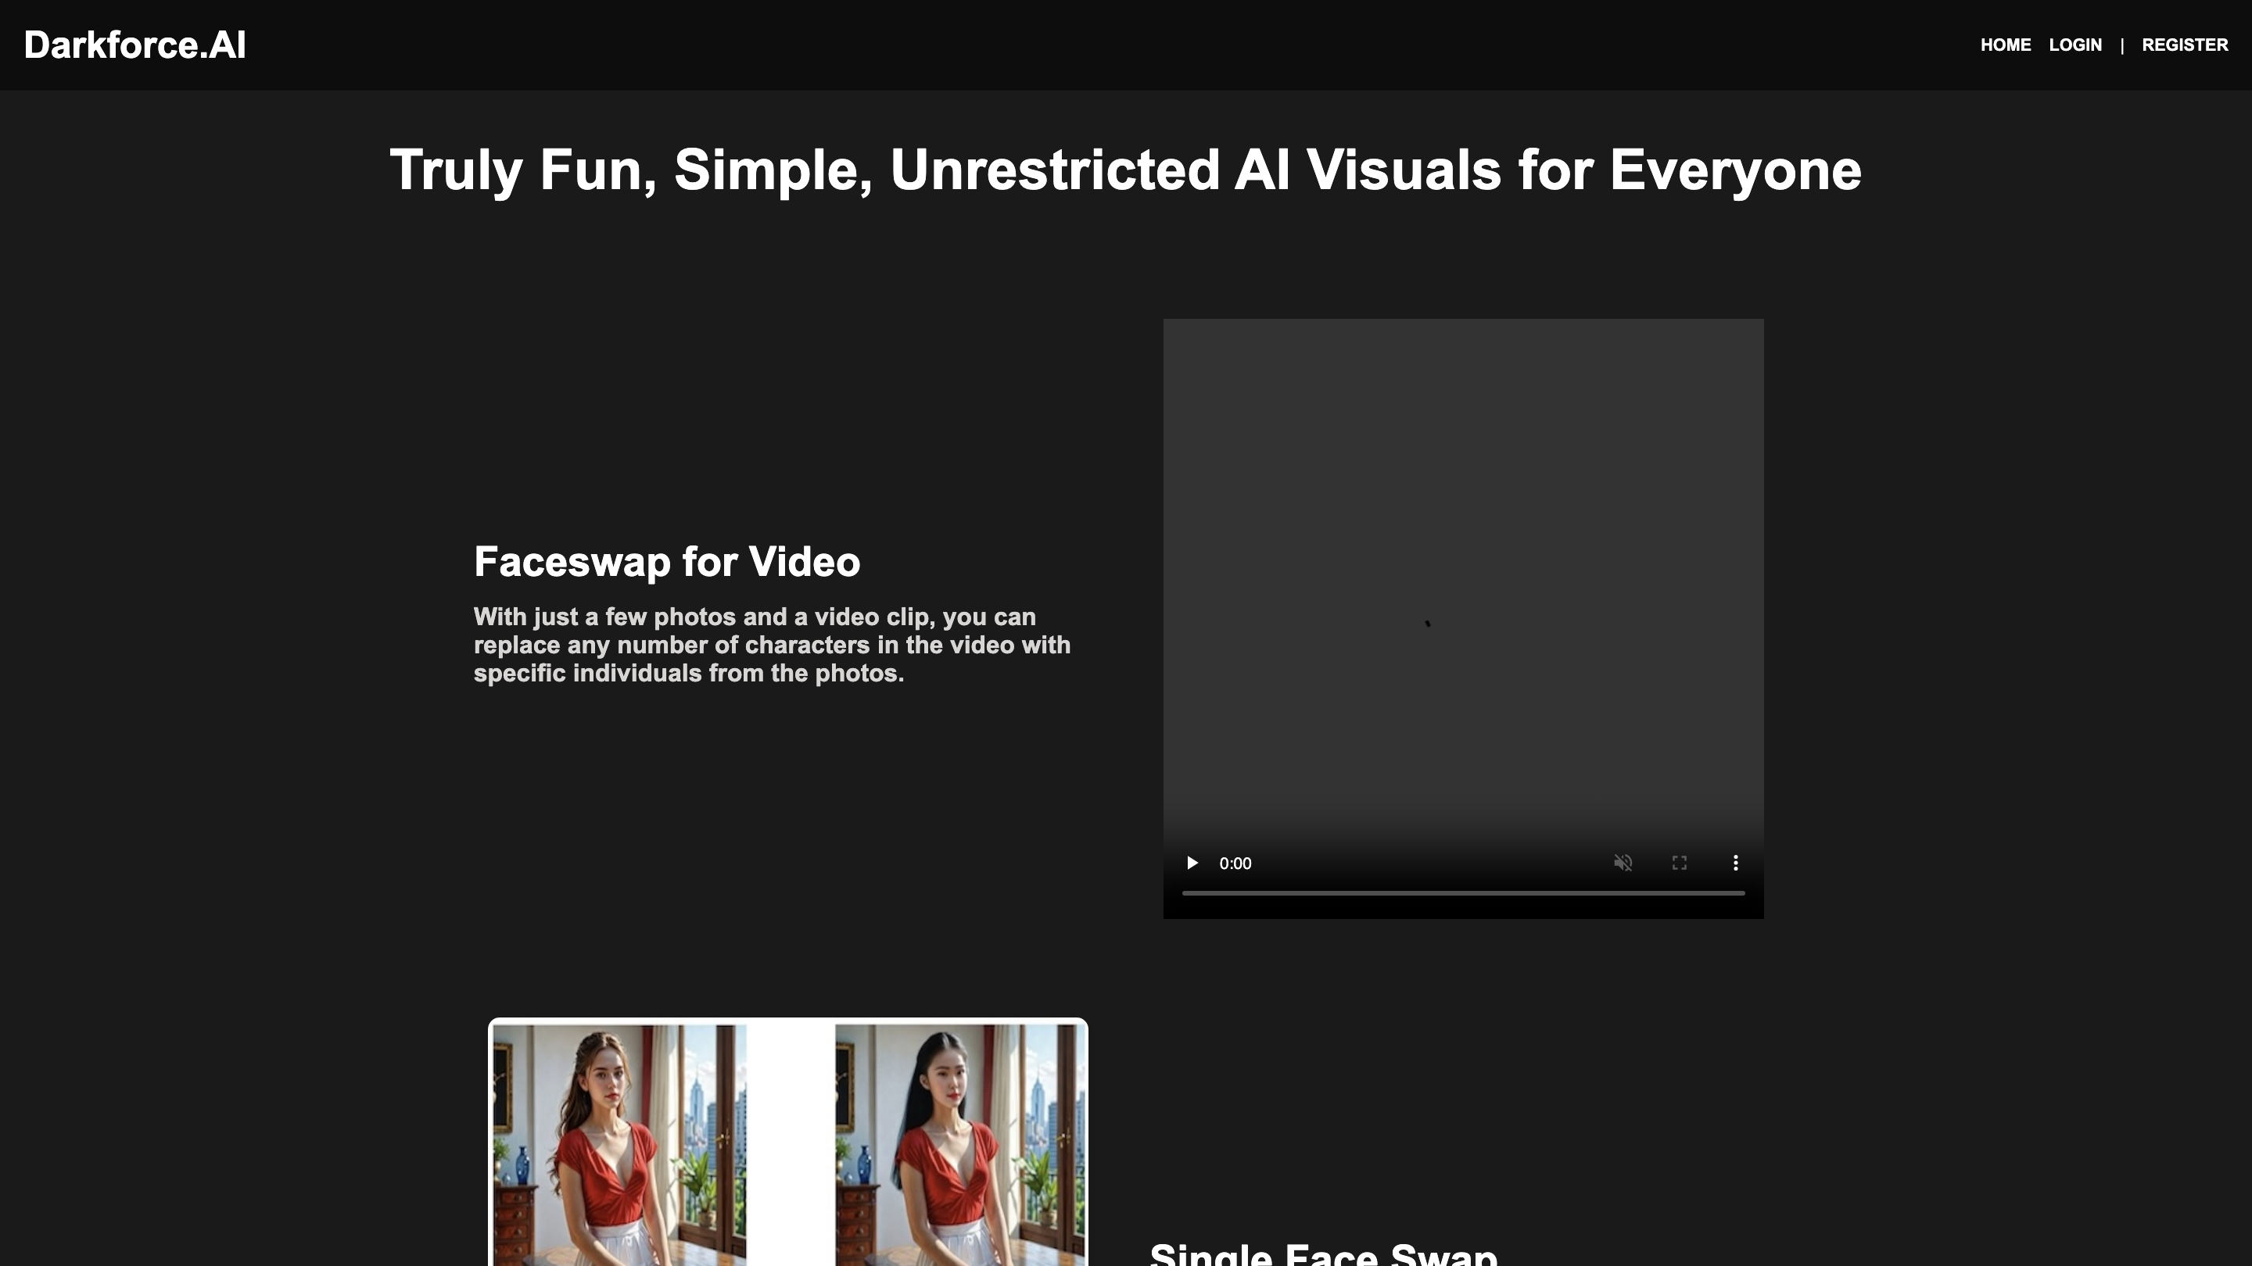The height and width of the screenshot is (1266, 2252).
Task: Click the Single Face Swap heading
Action: tap(1323, 1254)
